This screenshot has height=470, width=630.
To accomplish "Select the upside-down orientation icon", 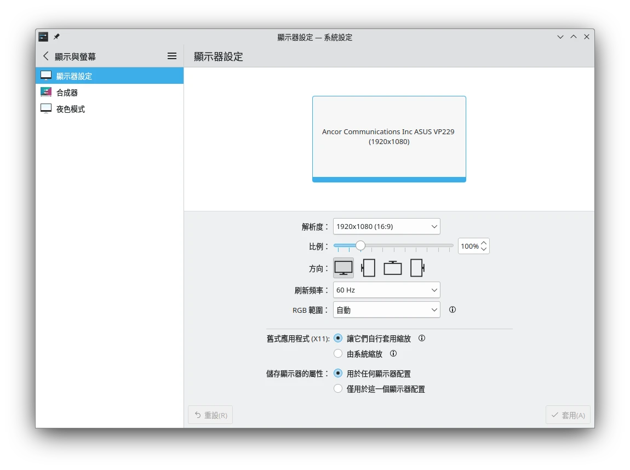I will (x=393, y=268).
